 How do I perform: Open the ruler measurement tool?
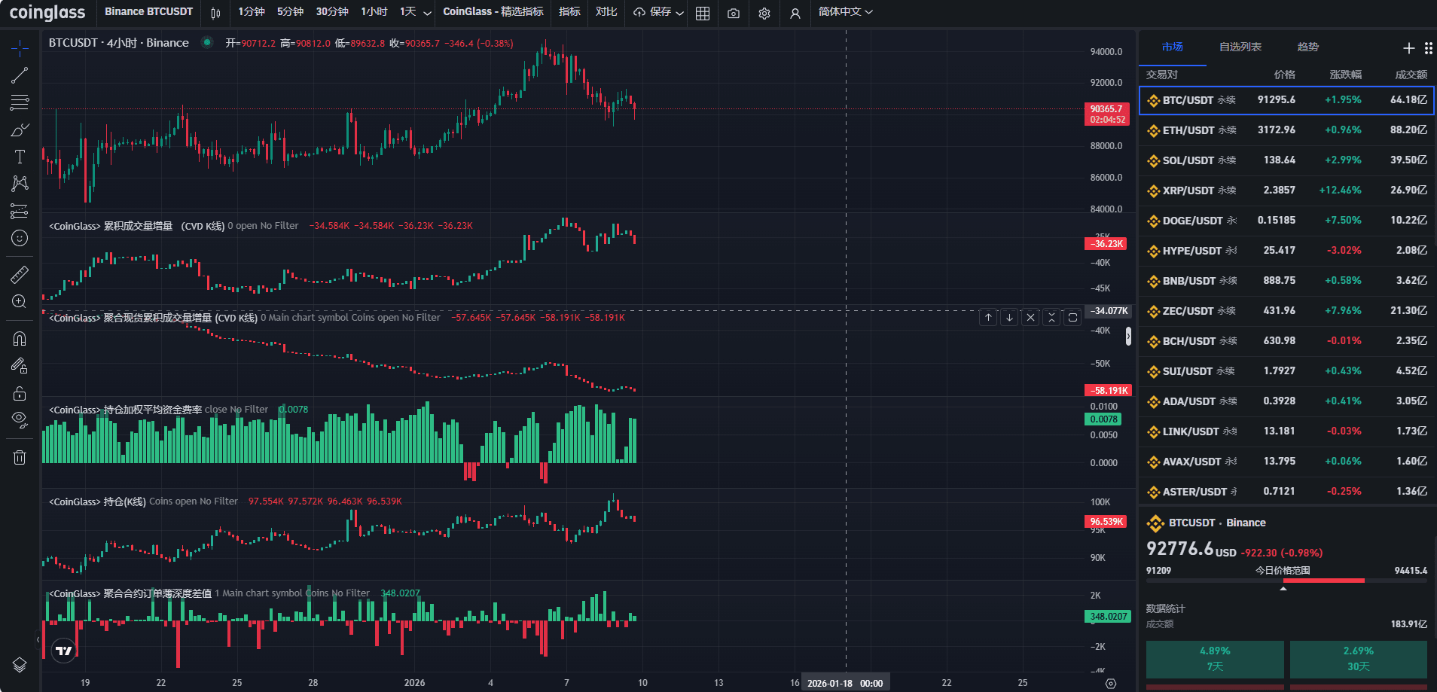(20, 274)
